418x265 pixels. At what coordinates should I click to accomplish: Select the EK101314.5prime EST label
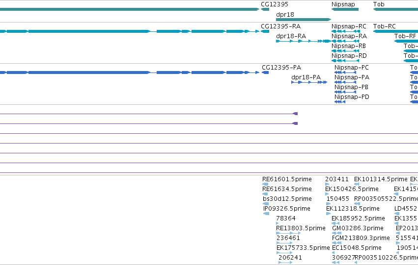point(381,179)
